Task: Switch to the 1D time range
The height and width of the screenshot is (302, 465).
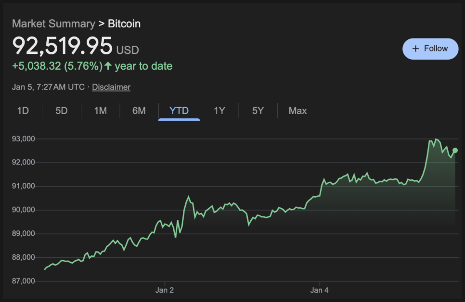Action: pos(23,111)
